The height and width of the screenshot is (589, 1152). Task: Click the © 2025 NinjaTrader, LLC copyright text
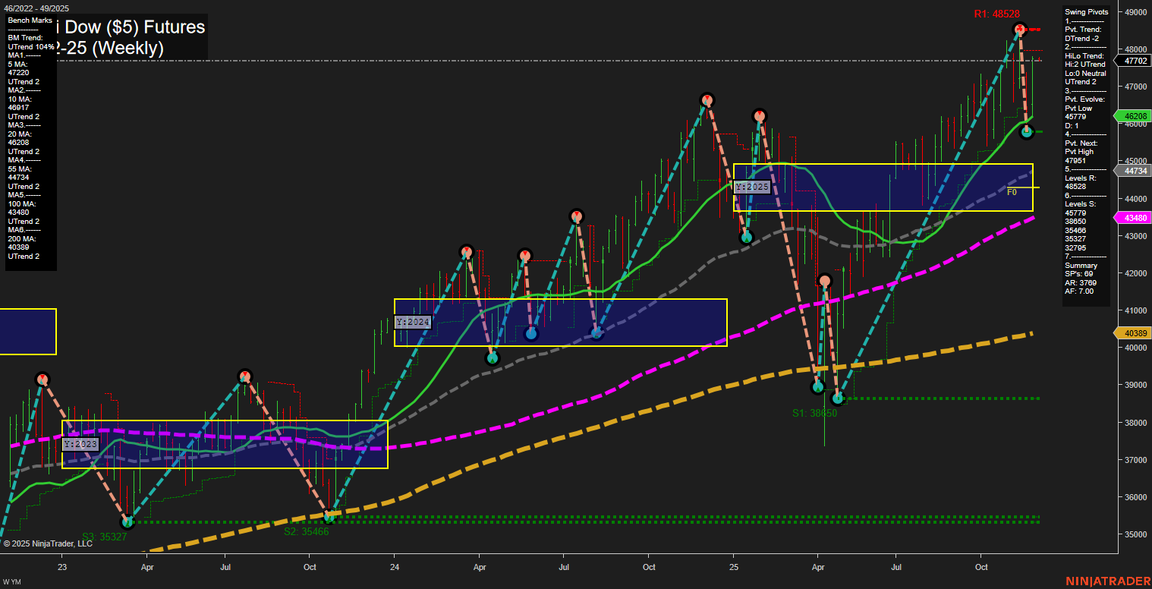(x=48, y=543)
